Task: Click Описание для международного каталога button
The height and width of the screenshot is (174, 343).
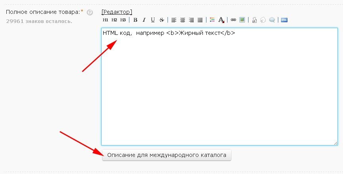Action: pyautogui.click(x=167, y=155)
